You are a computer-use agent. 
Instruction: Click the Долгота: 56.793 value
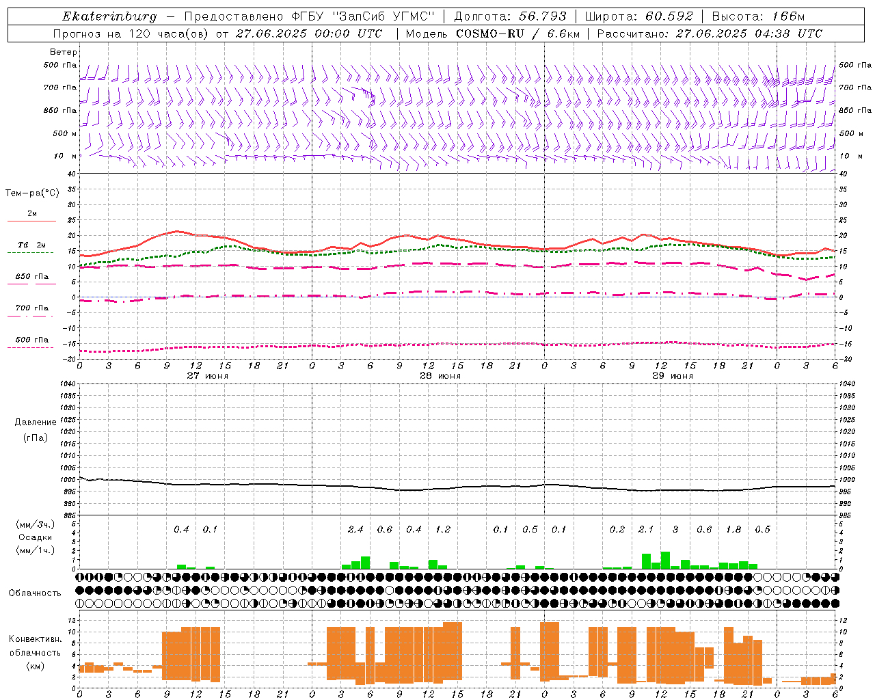[x=510, y=16]
